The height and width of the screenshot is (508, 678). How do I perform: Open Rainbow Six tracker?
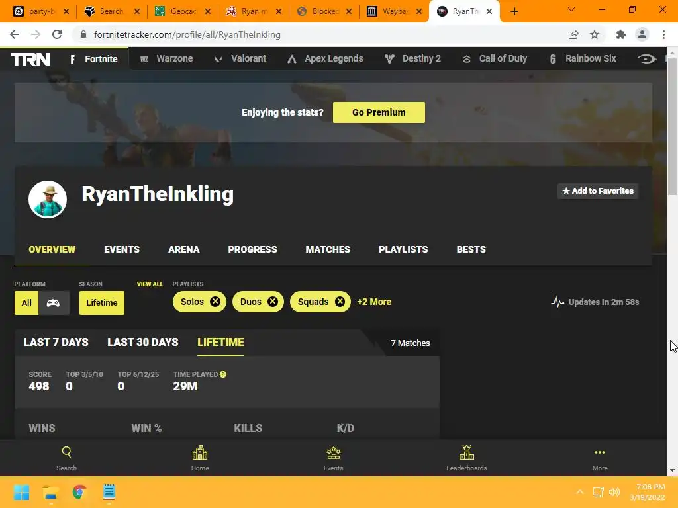click(582, 58)
